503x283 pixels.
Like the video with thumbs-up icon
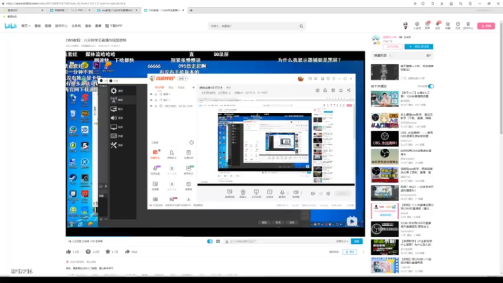click(69, 252)
